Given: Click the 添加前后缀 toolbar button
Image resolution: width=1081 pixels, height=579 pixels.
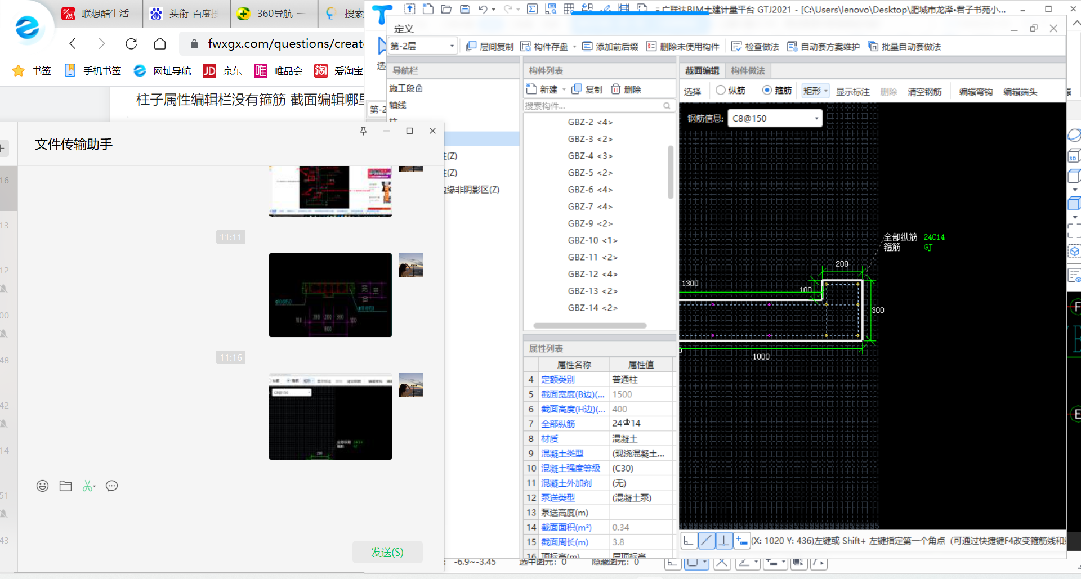Looking at the screenshot, I should (x=610, y=46).
